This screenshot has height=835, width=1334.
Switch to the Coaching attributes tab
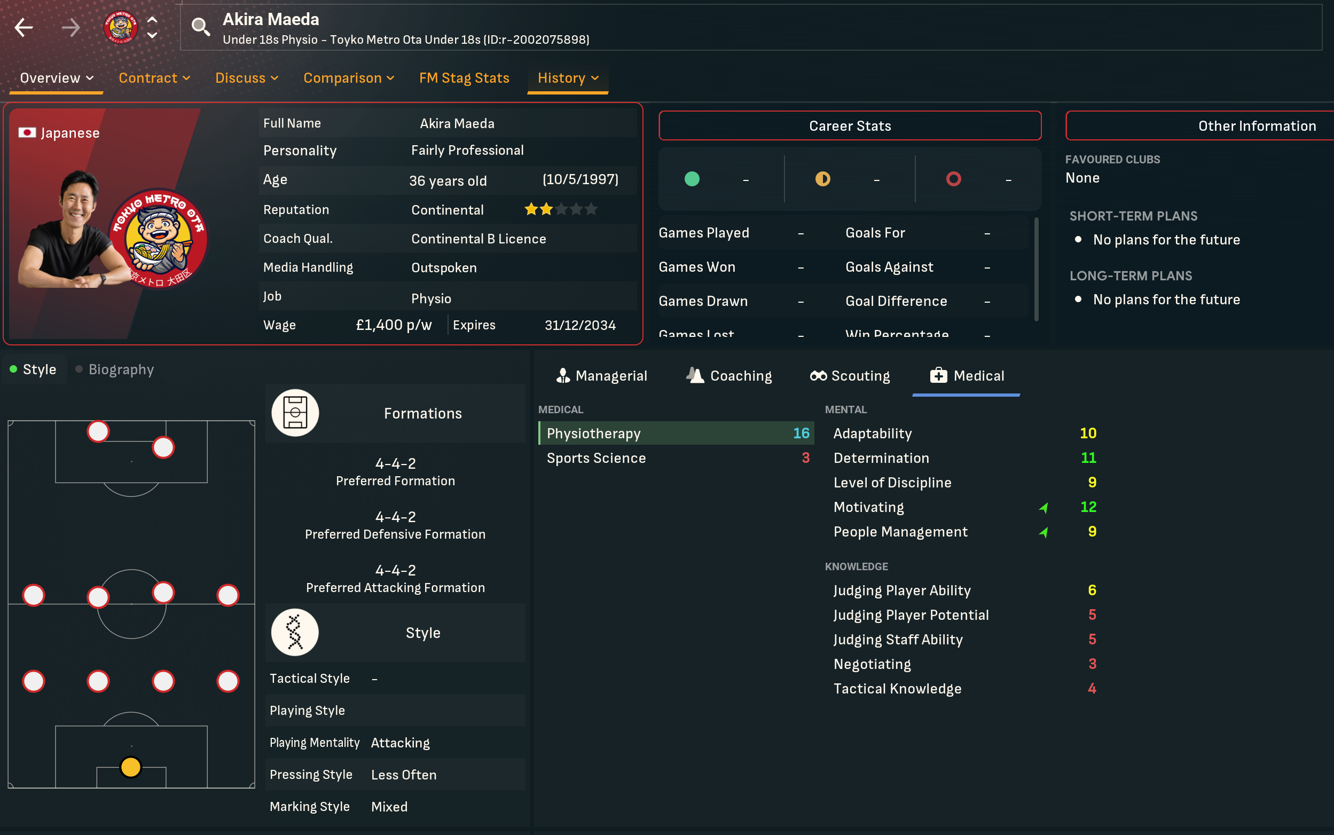(x=728, y=376)
